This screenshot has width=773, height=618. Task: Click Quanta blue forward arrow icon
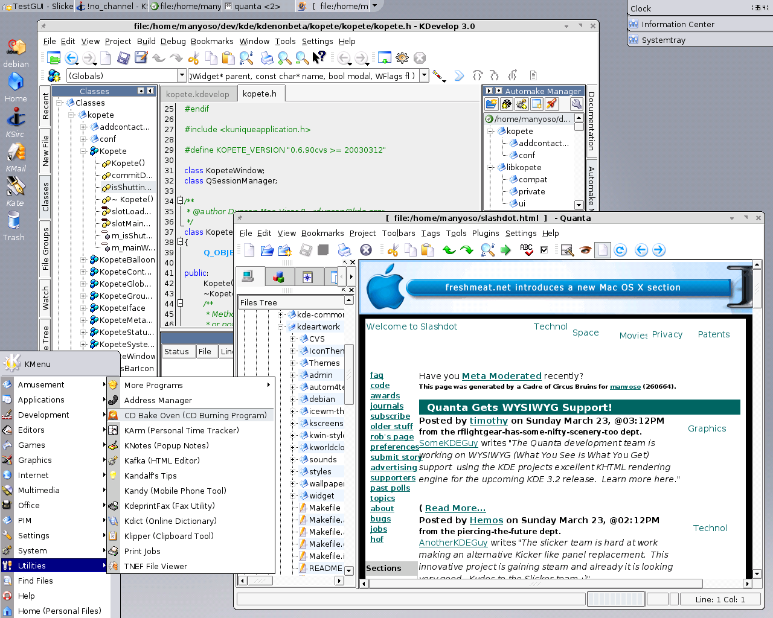tap(659, 250)
